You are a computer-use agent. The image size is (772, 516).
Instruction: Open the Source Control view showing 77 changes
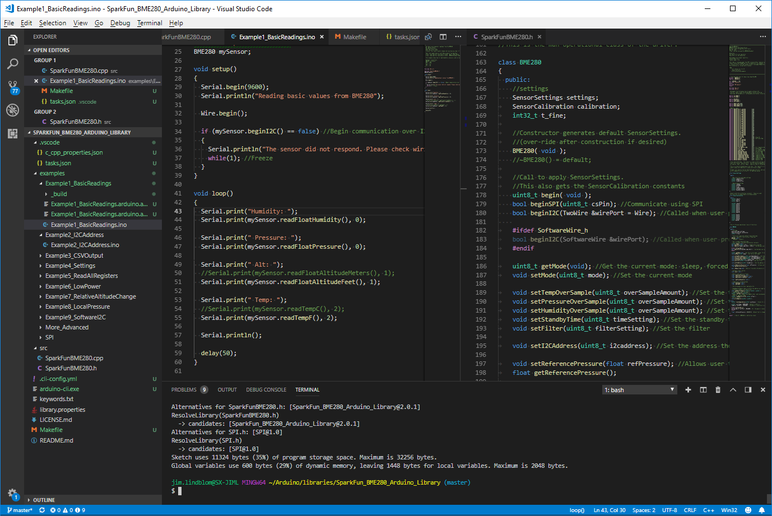click(x=12, y=87)
